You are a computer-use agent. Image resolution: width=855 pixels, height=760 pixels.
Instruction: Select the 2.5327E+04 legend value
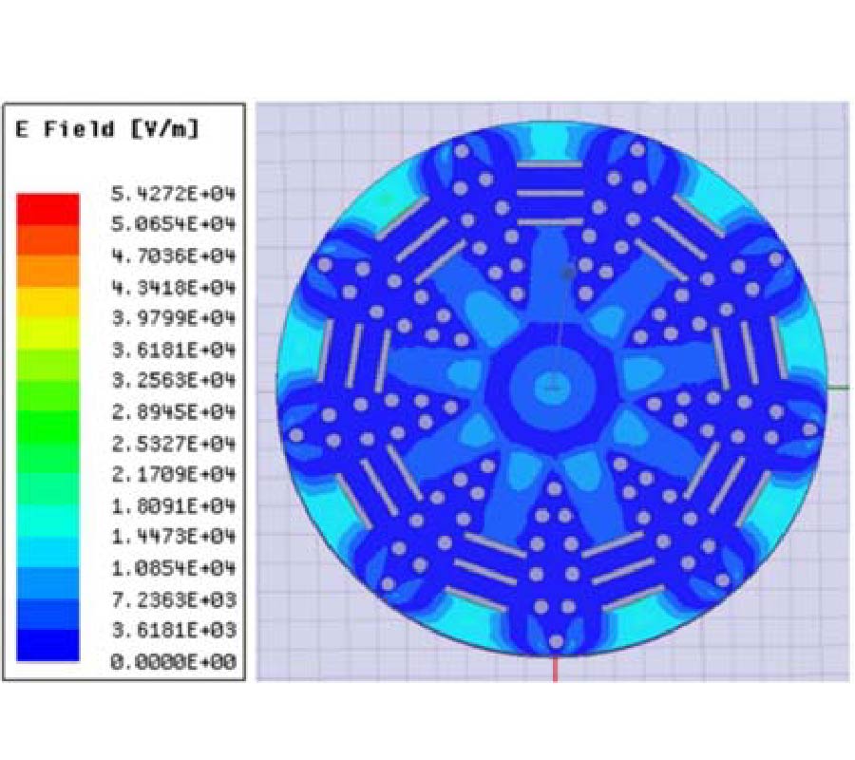(173, 444)
